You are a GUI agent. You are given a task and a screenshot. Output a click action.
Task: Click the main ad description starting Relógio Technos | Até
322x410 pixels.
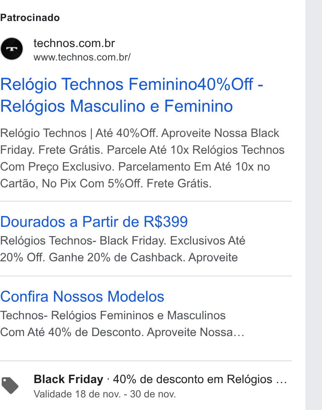pos(142,158)
